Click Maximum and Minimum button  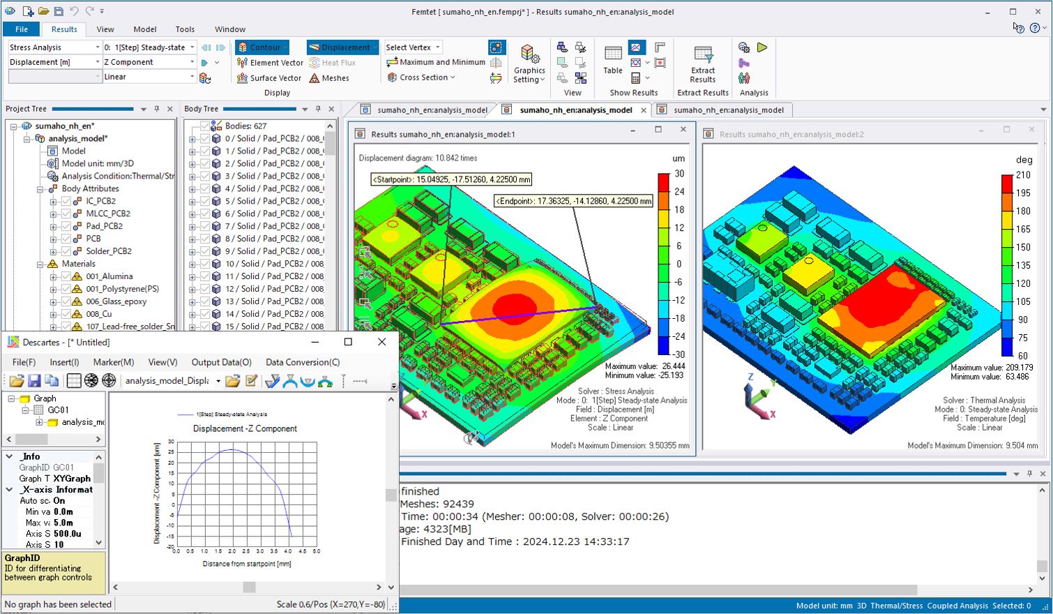[x=436, y=62]
